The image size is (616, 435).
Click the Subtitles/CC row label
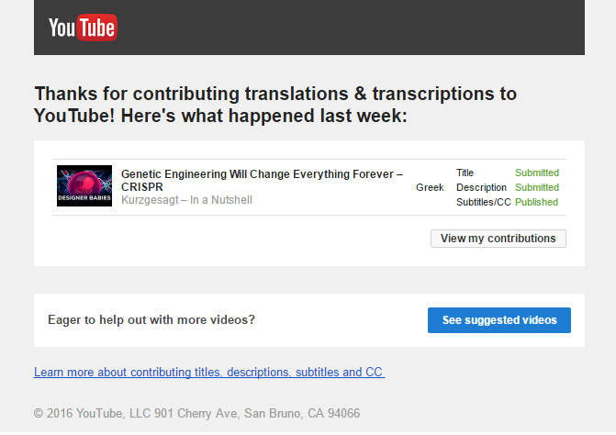(484, 202)
